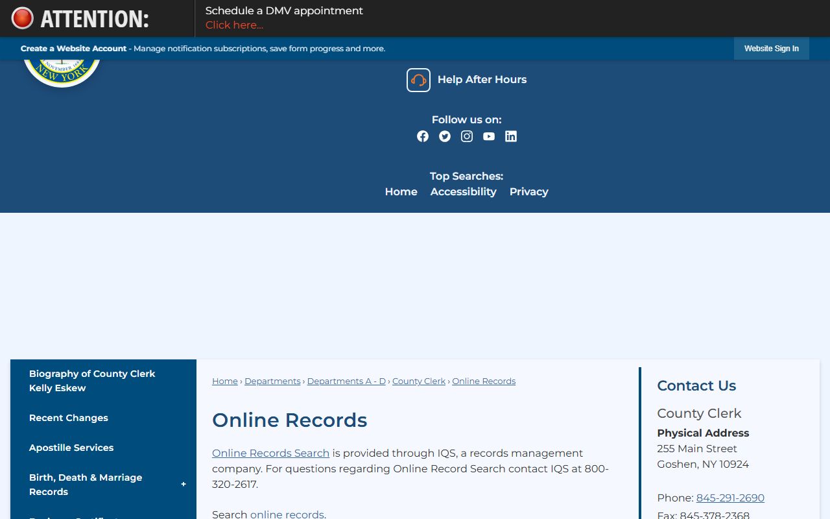Open the Help After Hours link
The image size is (830, 519).
coord(482,80)
